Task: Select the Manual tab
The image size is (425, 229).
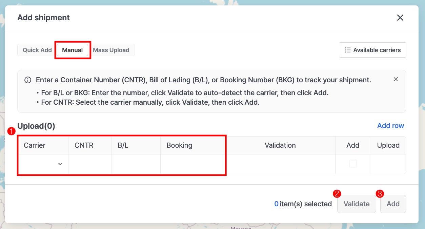Action: click(x=72, y=50)
